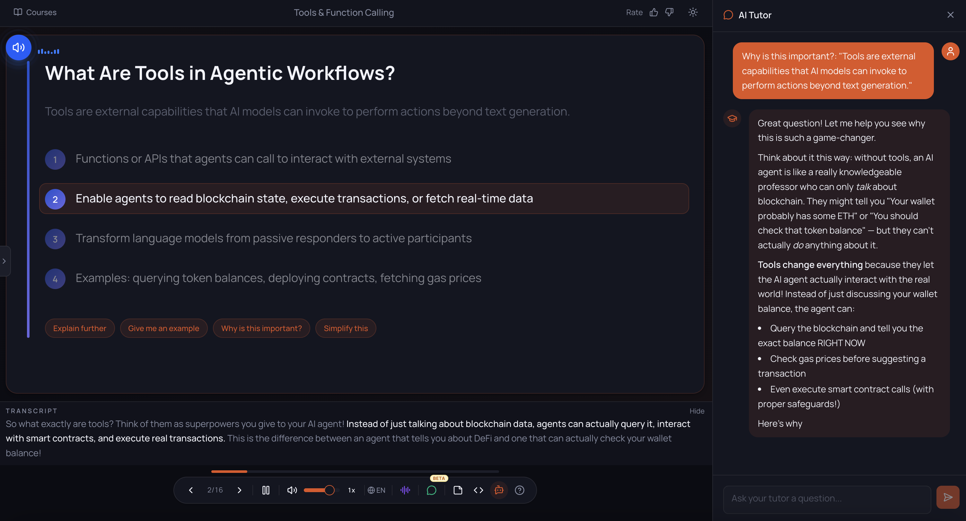The width and height of the screenshot is (966, 521).
Task: Click the purple audio waveform icon
Action: 405,490
